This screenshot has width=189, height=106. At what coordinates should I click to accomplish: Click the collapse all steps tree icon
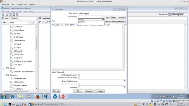coord(35,22)
